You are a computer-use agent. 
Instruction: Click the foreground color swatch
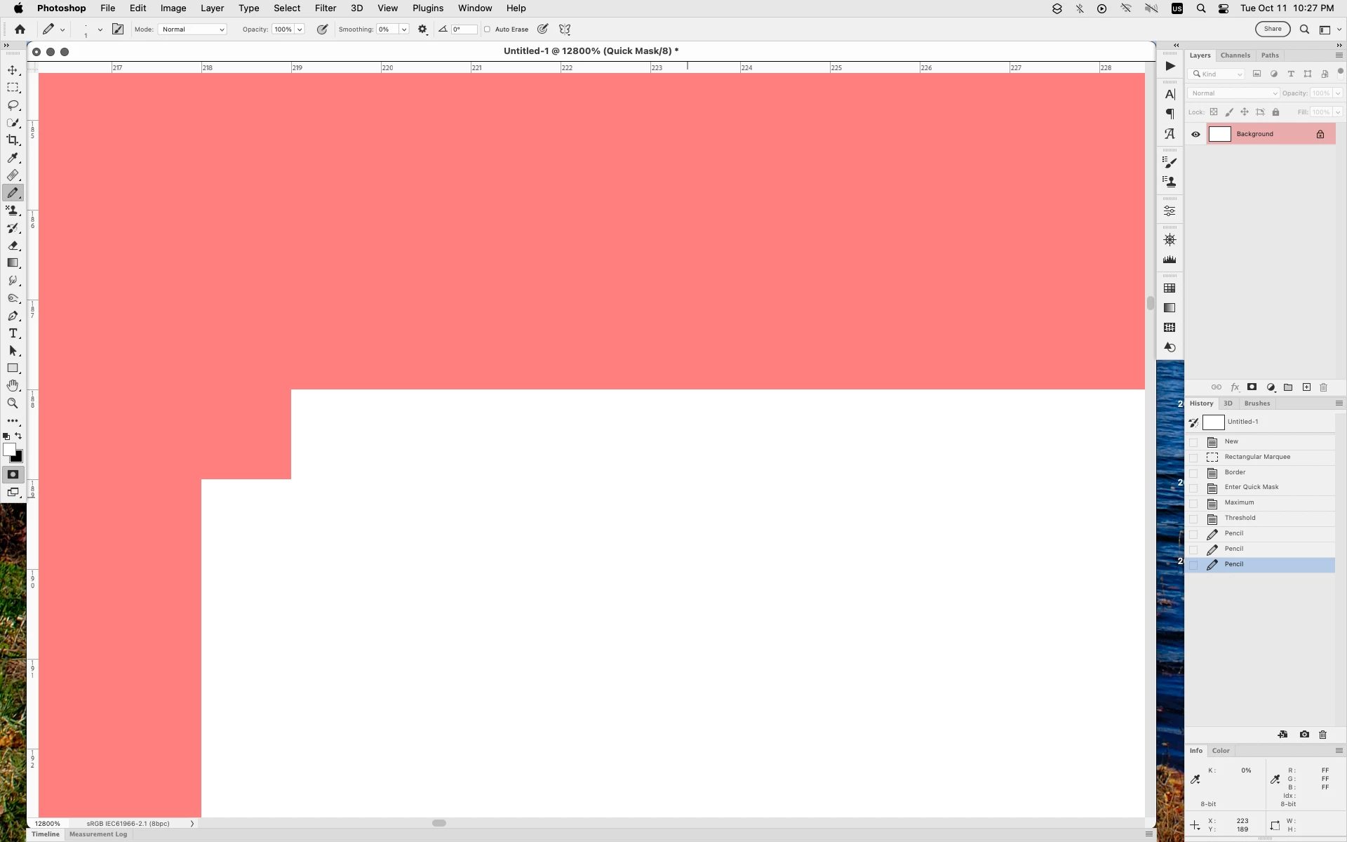click(9, 450)
